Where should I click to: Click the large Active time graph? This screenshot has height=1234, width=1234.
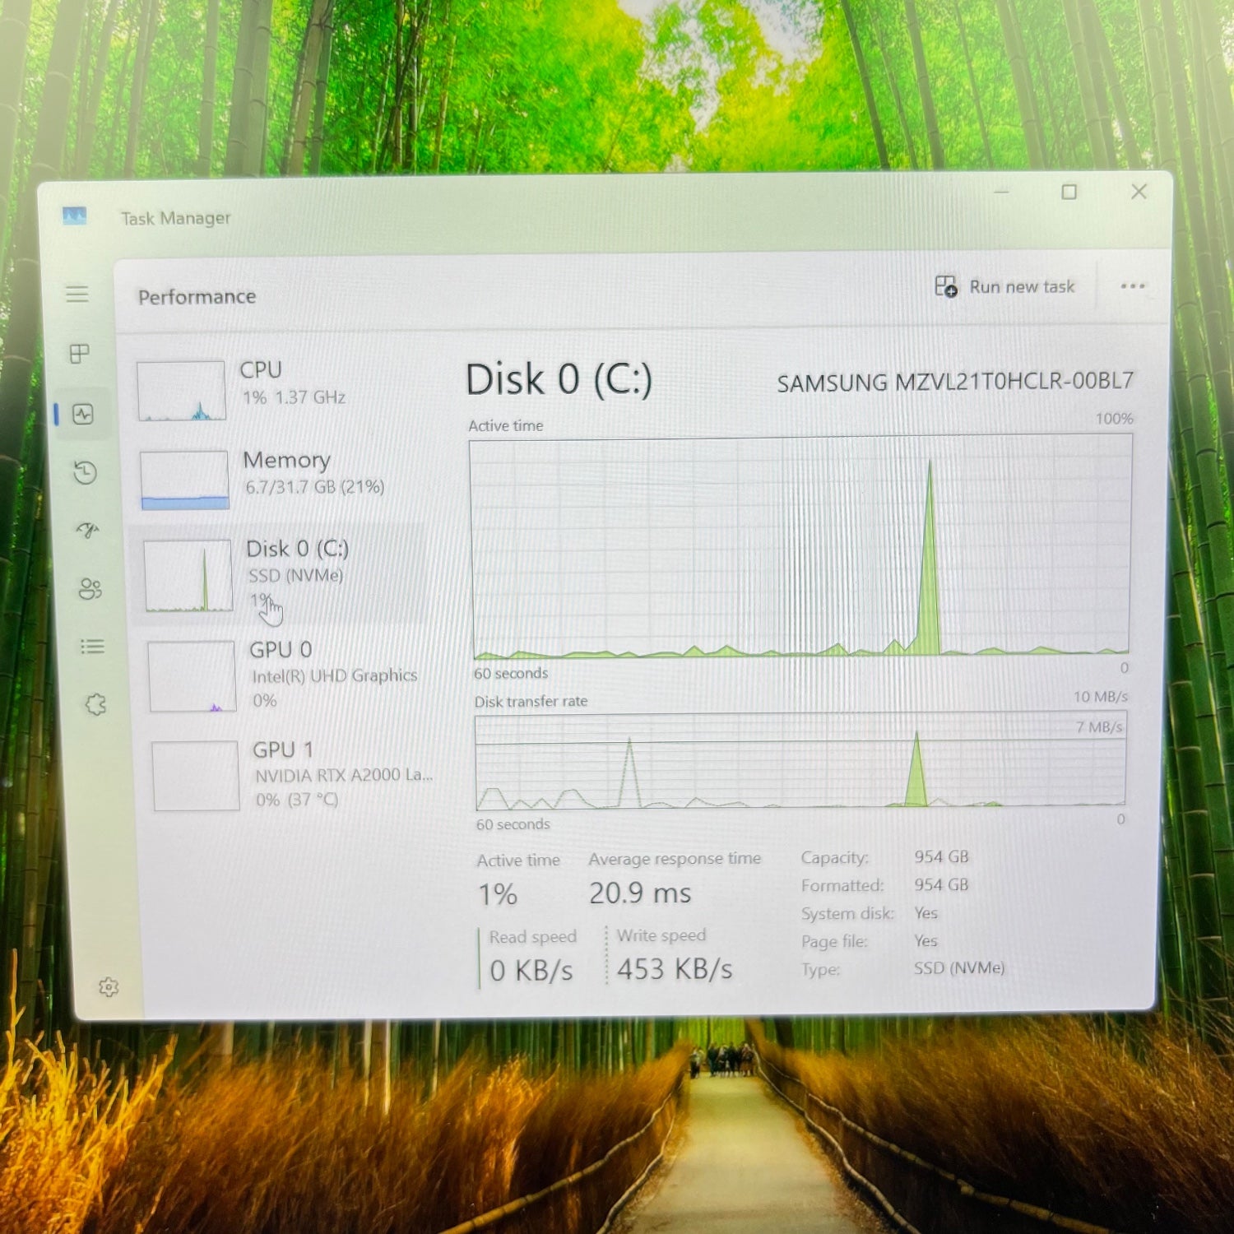[x=800, y=547]
